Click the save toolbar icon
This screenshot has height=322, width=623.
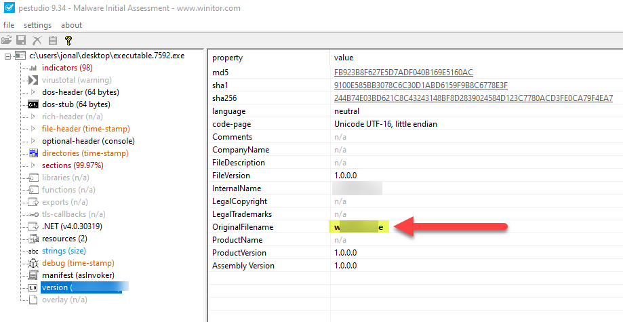[22, 41]
